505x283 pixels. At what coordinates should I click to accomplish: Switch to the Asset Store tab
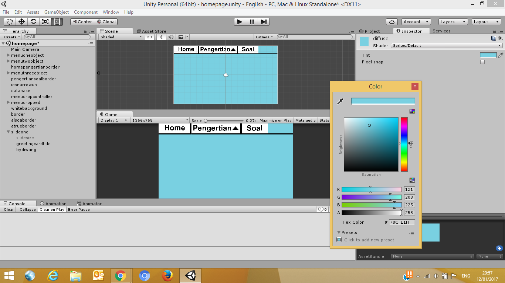pos(152,31)
